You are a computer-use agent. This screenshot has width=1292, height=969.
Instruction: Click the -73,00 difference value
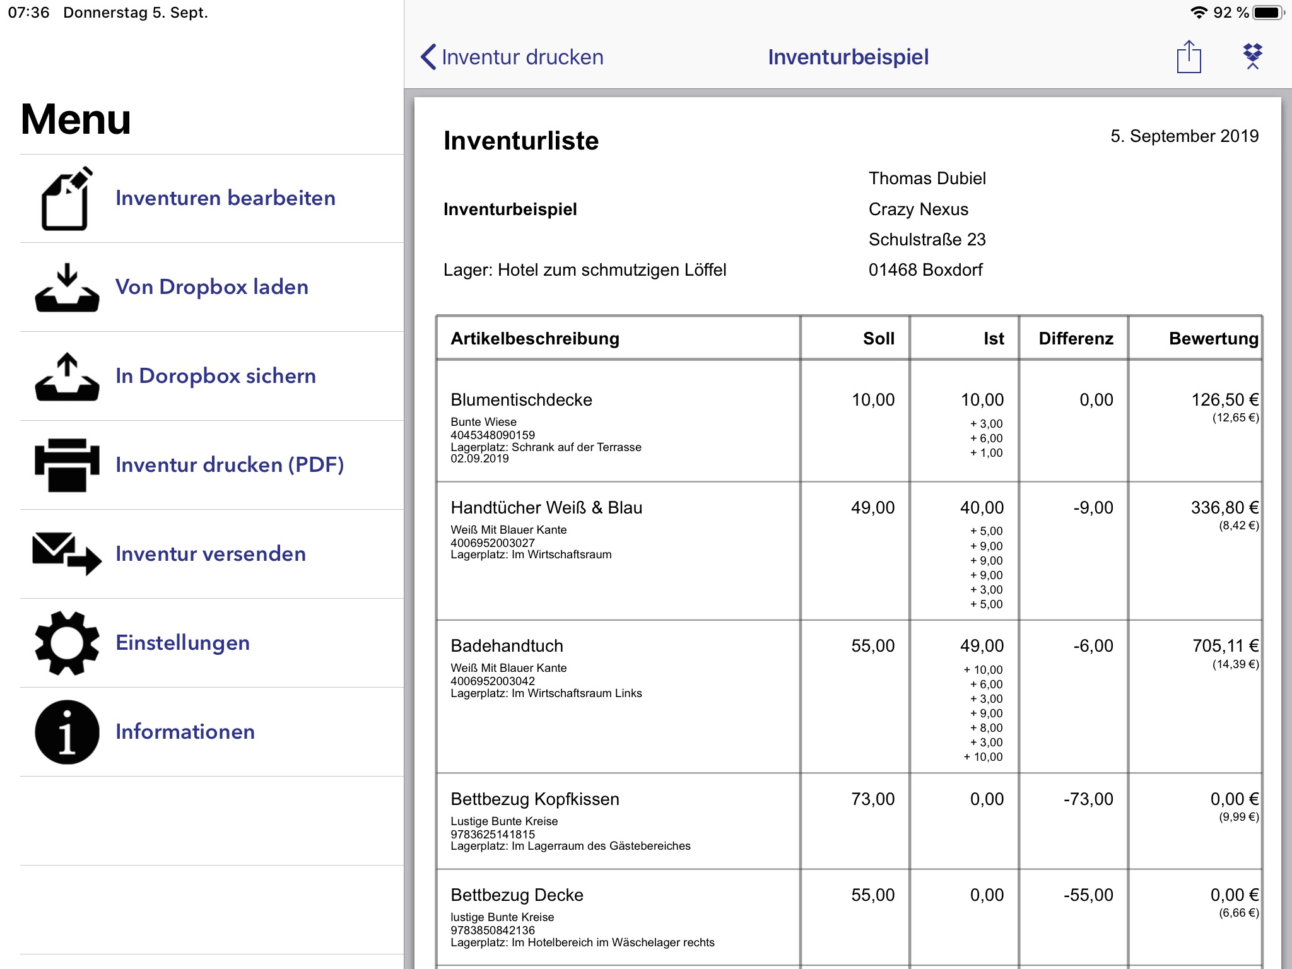(x=1088, y=799)
